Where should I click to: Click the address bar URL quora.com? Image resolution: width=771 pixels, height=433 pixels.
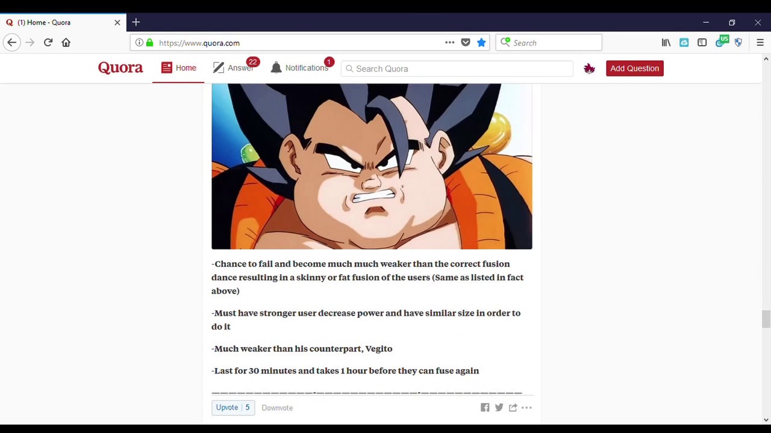199,43
